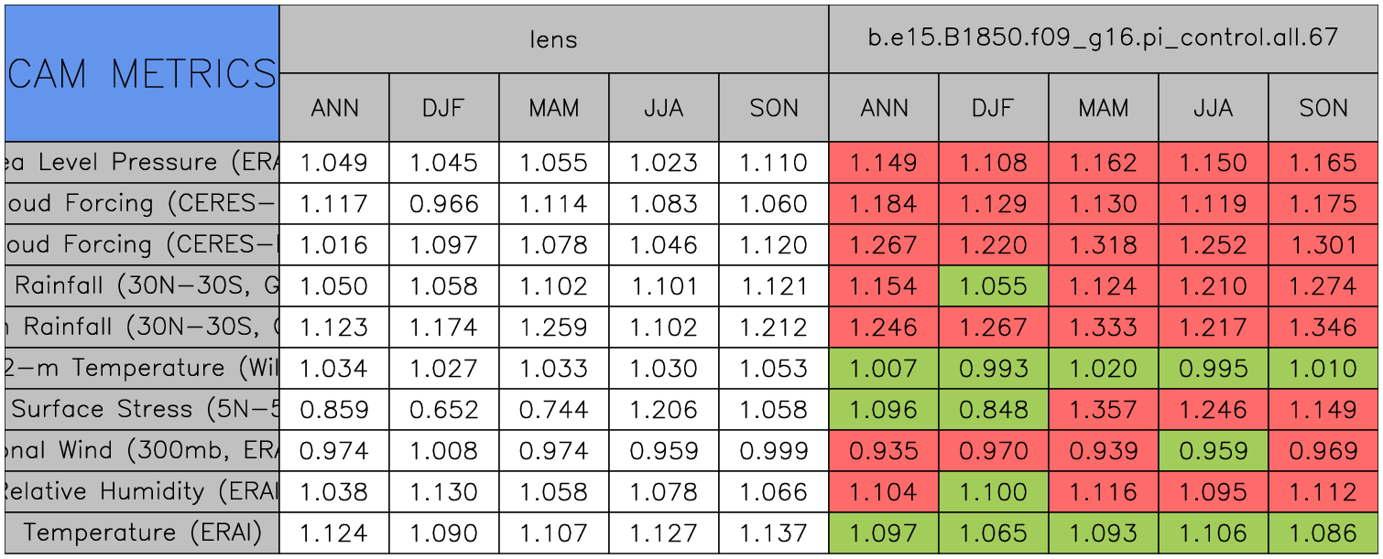This screenshot has width=1383, height=559.
Task: Click the CAM METRICS title cell
Action: tap(142, 73)
